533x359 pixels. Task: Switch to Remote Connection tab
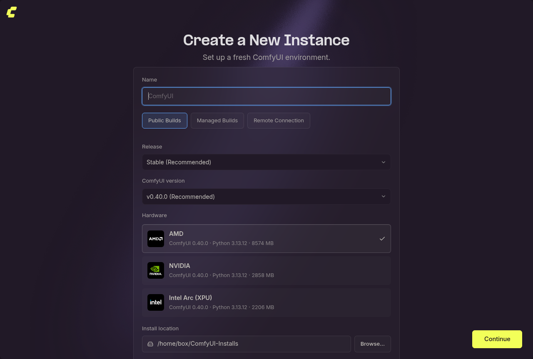click(x=279, y=121)
